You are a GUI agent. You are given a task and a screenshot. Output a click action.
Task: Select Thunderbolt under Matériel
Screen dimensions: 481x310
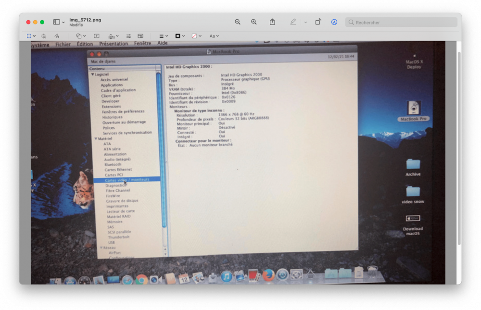point(119,237)
